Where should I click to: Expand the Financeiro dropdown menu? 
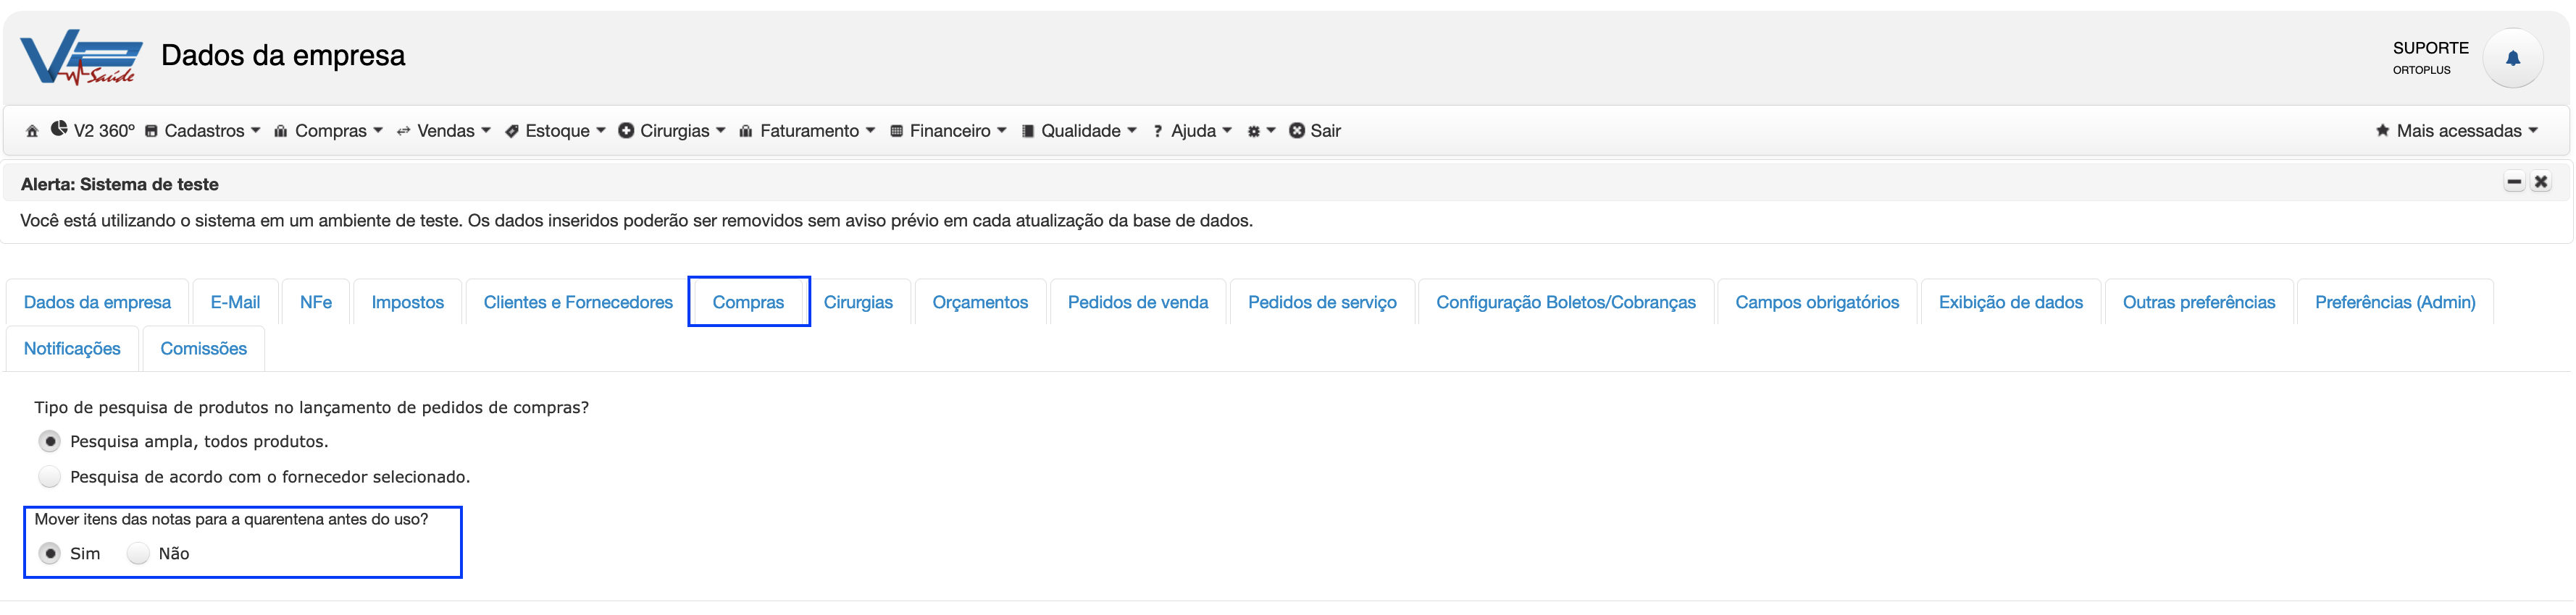pyautogui.click(x=948, y=131)
